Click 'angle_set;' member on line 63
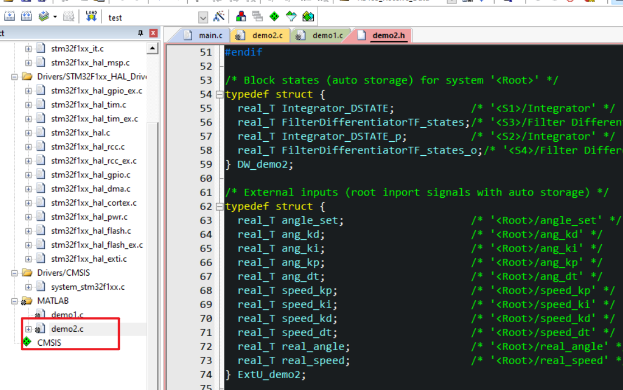Viewport: 623px width, 390px height. coord(313,221)
